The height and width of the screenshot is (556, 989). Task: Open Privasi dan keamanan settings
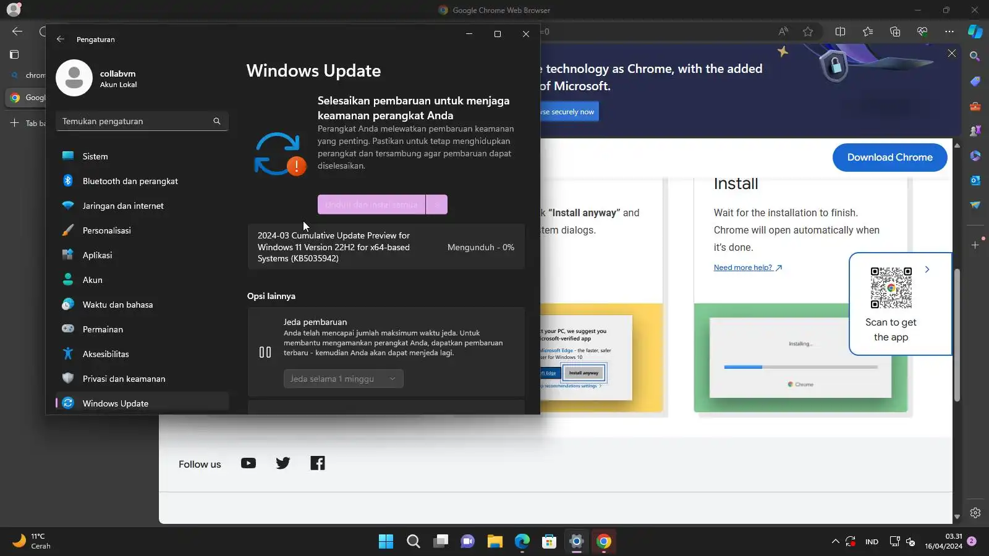[142, 379]
